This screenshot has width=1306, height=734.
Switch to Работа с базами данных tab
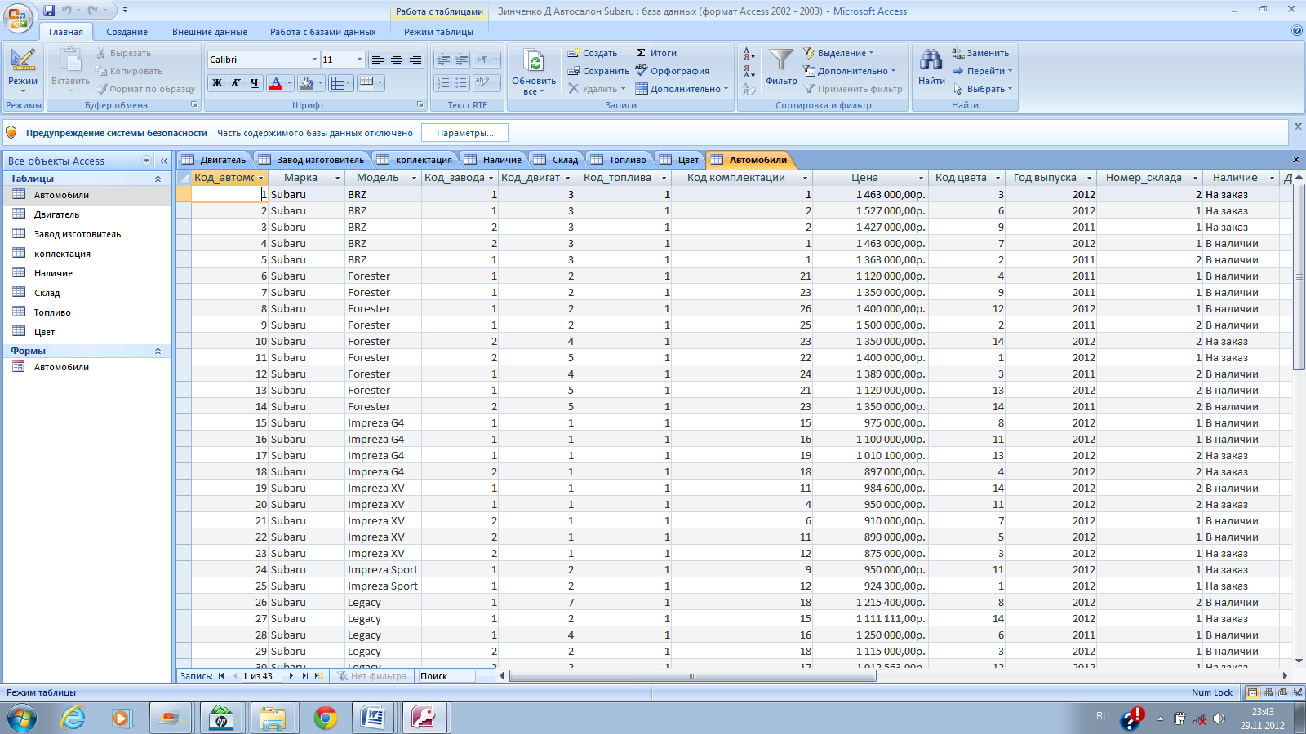323,32
